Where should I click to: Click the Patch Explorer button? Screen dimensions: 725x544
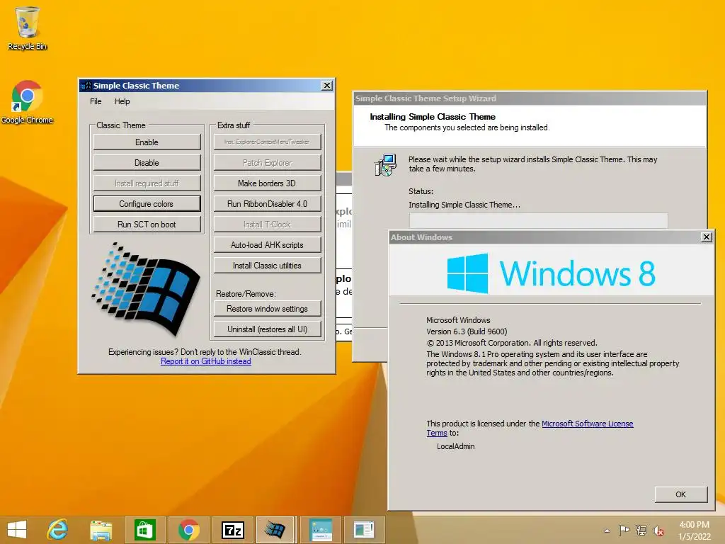[x=267, y=163]
